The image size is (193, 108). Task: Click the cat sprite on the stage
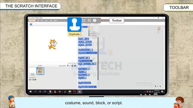tap(53, 44)
